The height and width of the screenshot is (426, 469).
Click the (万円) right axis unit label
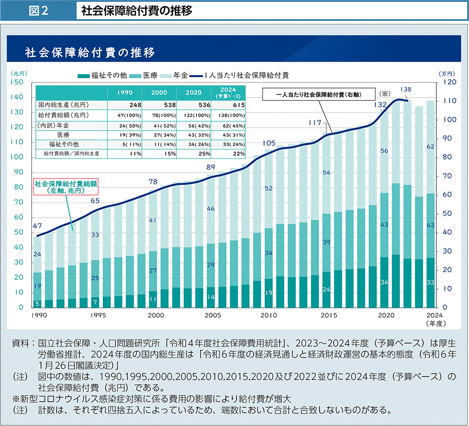pyautogui.click(x=446, y=74)
